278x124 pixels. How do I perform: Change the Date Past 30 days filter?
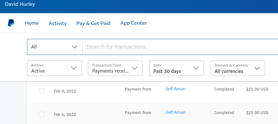click(177, 68)
